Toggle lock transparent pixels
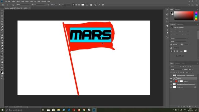The height and width of the screenshot is (112, 199). click(174, 72)
